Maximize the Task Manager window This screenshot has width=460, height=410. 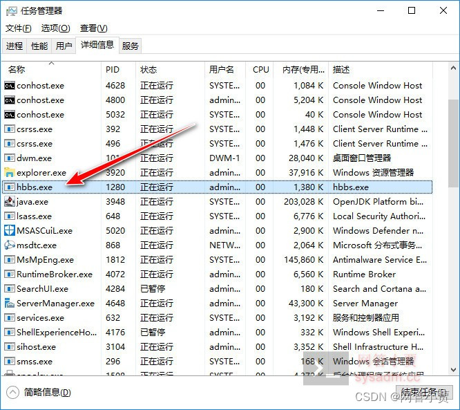[412, 11]
